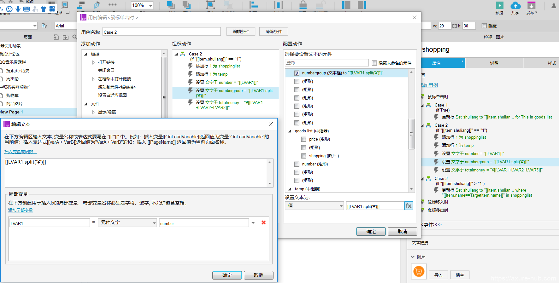Click the Share cloud upload icon

pos(515,5)
